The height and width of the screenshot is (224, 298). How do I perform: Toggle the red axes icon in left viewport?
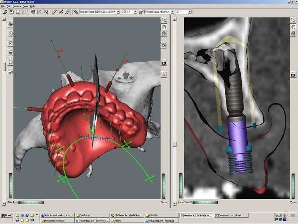coord(164,74)
